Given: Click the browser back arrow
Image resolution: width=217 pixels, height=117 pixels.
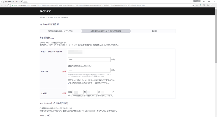Looking at the screenshot, I should point(2,5).
